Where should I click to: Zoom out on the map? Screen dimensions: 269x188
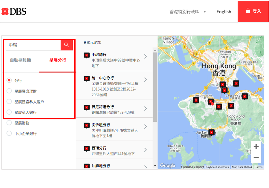point(256,157)
